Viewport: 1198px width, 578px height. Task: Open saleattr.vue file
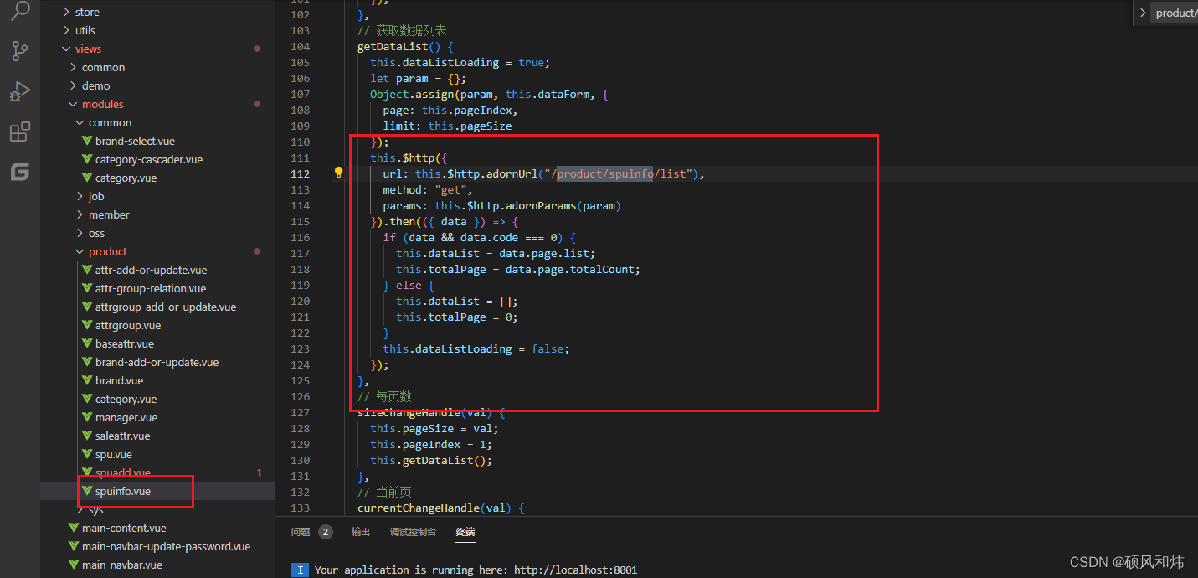click(x=122, y=436)
